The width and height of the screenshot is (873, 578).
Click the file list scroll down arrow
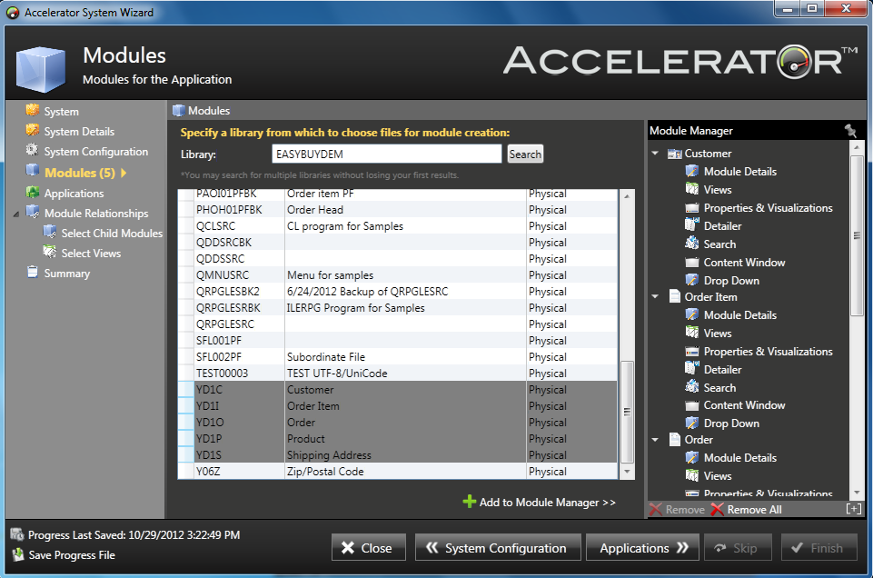[x=627, y=472]
